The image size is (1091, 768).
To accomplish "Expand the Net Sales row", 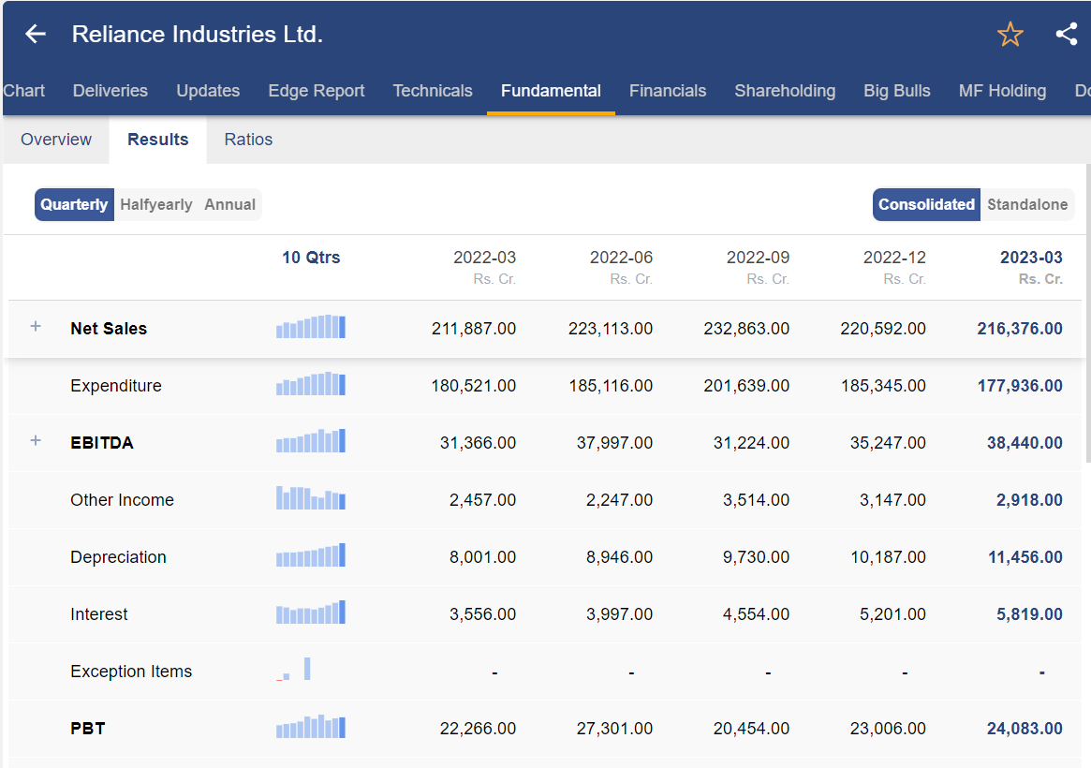I will click(x=36, y=326).
